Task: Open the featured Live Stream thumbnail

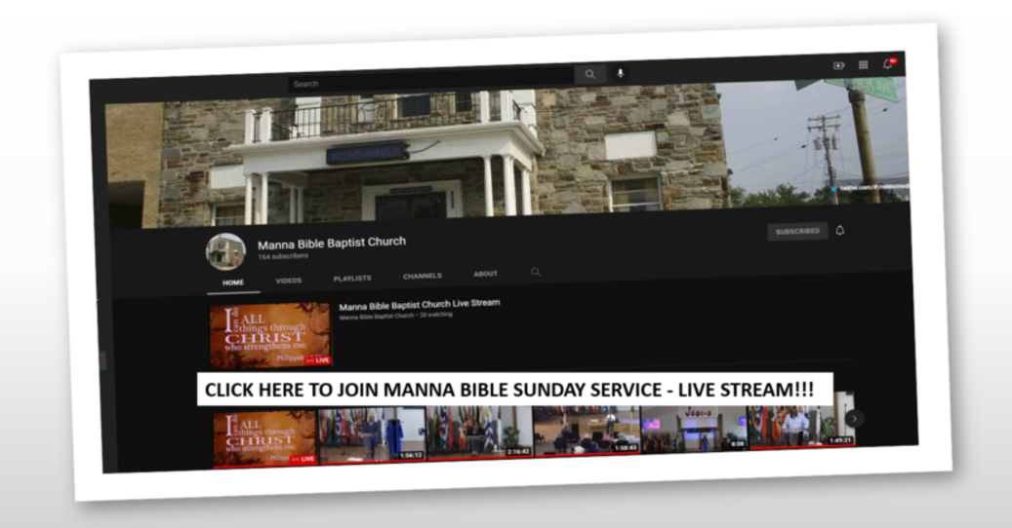Action: click(x=269, y=335)
